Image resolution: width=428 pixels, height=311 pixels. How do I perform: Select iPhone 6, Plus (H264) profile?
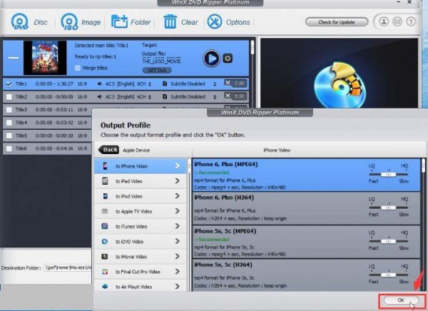[306, 208]
